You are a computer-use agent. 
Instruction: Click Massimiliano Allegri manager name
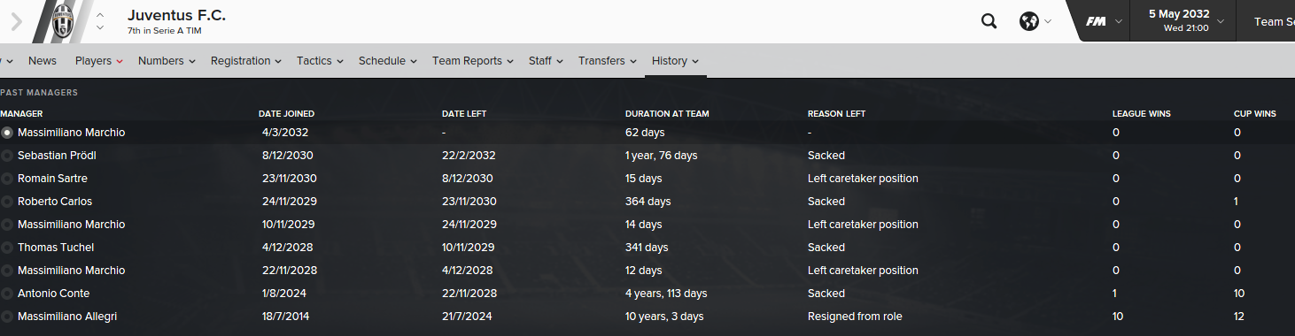(67, 317)
